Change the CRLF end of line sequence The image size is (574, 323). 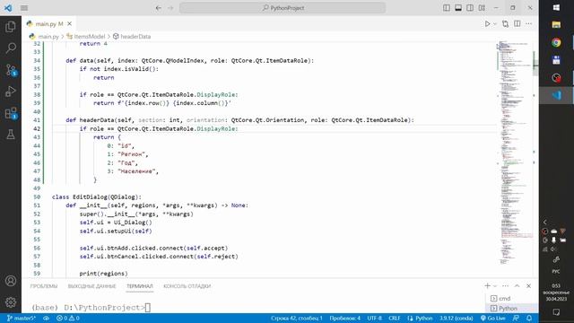[x=395, y=319]
